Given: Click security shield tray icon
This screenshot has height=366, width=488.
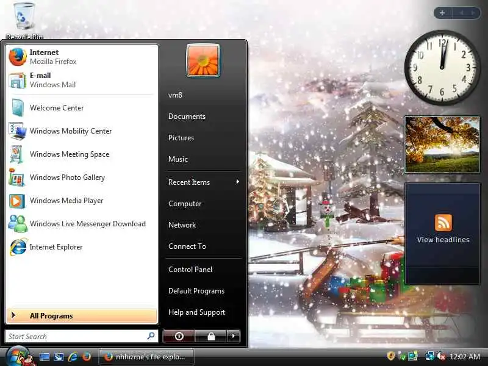Looking at the screenshot, I should (x=390, y=356).
